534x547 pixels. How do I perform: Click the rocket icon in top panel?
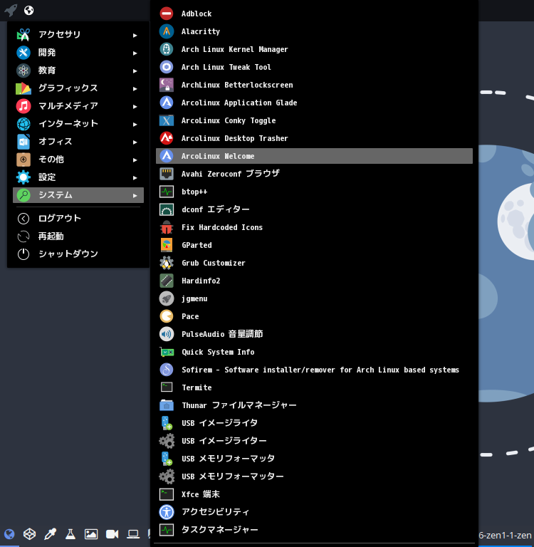coord(10,10)
